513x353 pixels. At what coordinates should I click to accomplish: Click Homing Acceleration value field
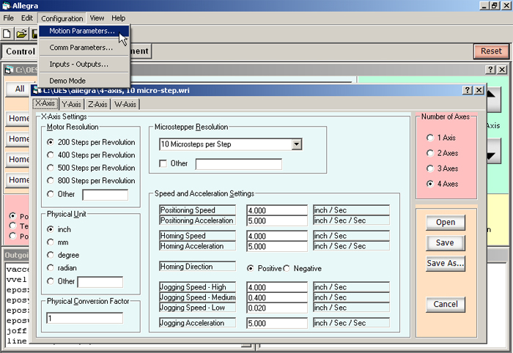[277, 247]
